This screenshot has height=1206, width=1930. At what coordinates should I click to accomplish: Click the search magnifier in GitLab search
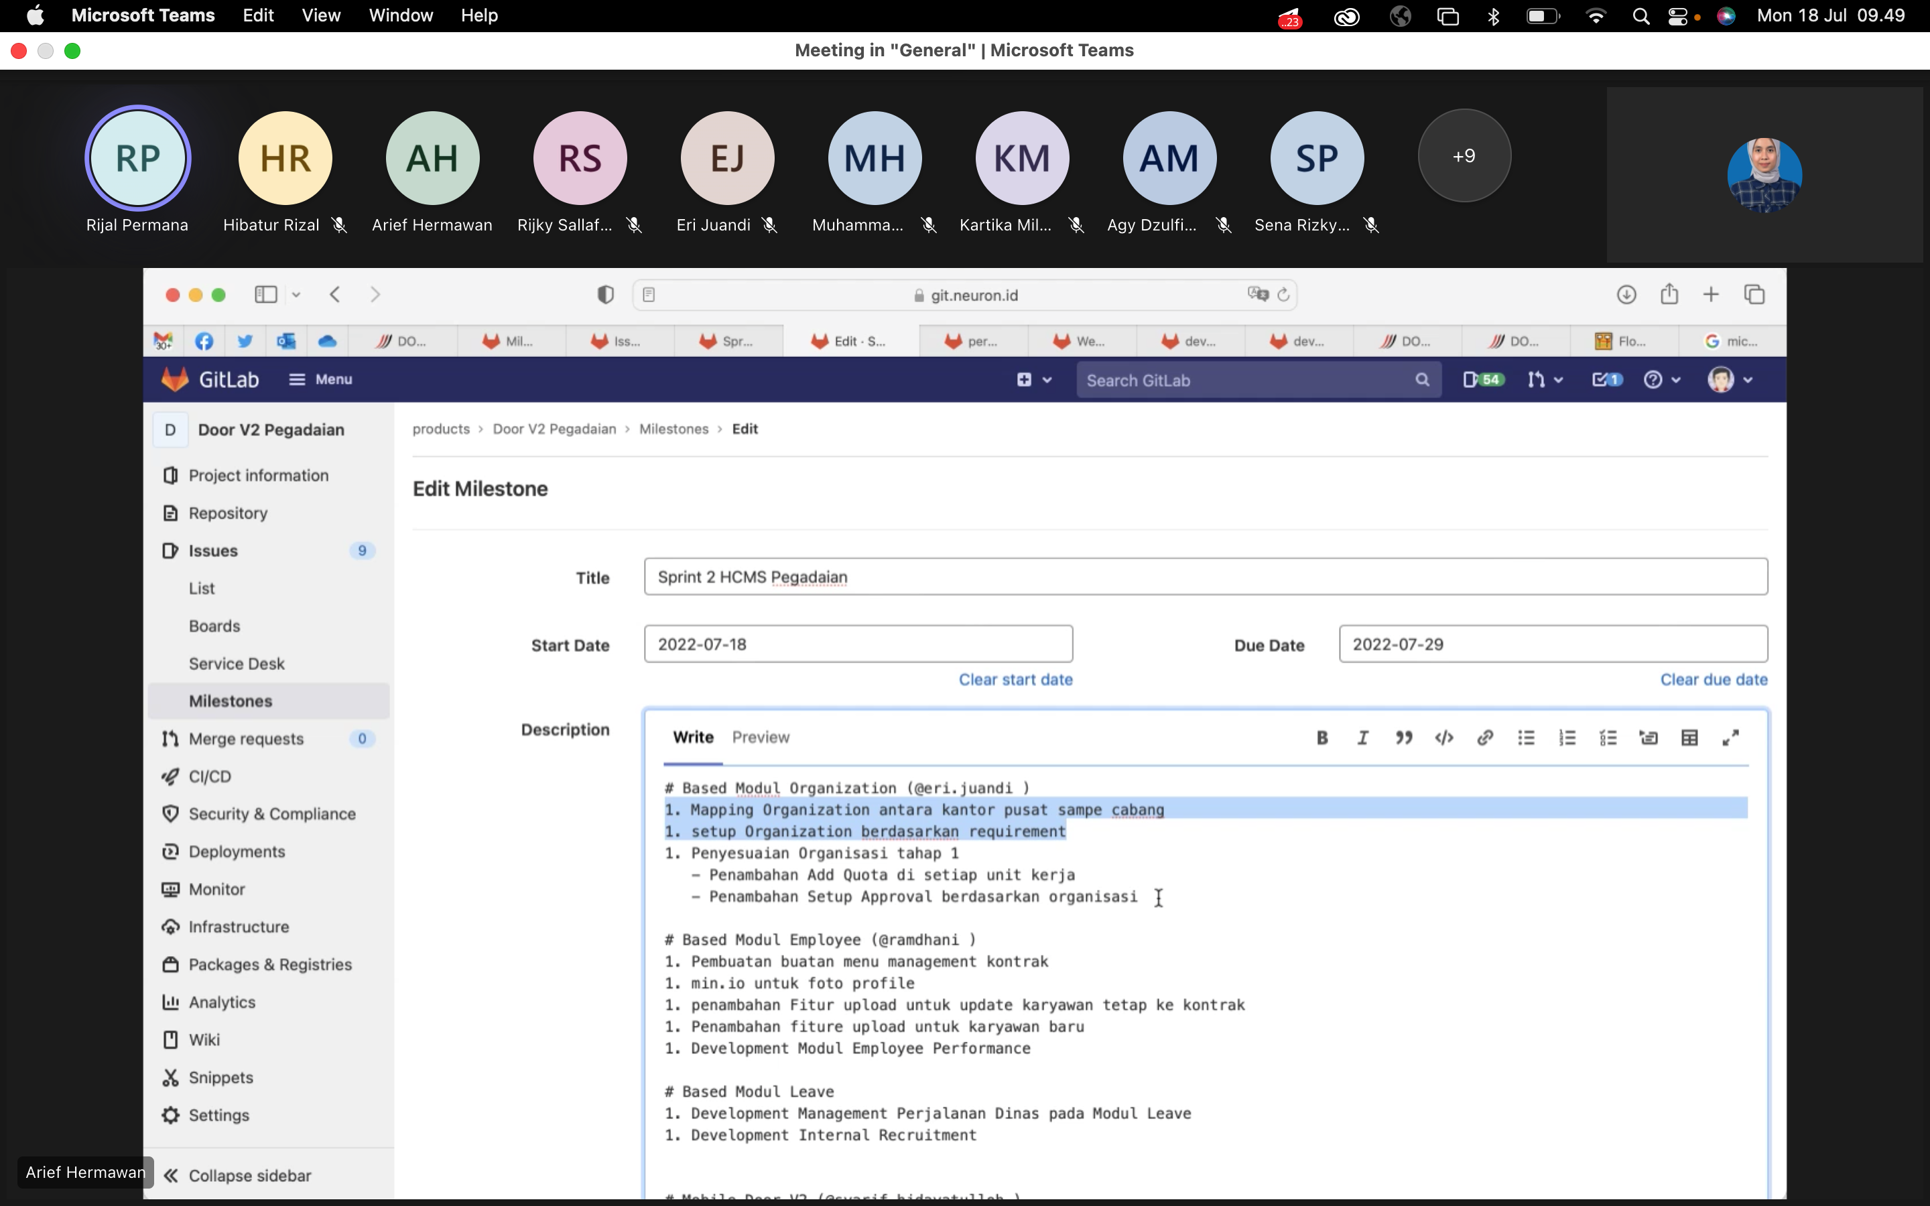(x=1422, y=380)
